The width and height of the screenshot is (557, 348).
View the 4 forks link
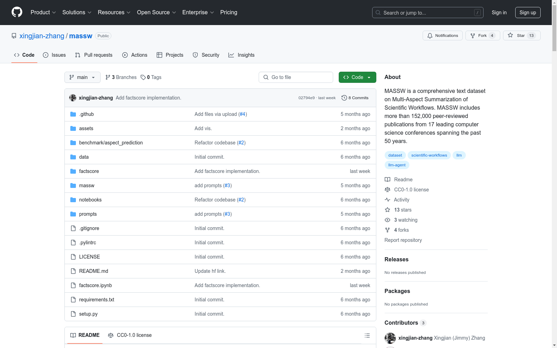(x=397, y=230)
